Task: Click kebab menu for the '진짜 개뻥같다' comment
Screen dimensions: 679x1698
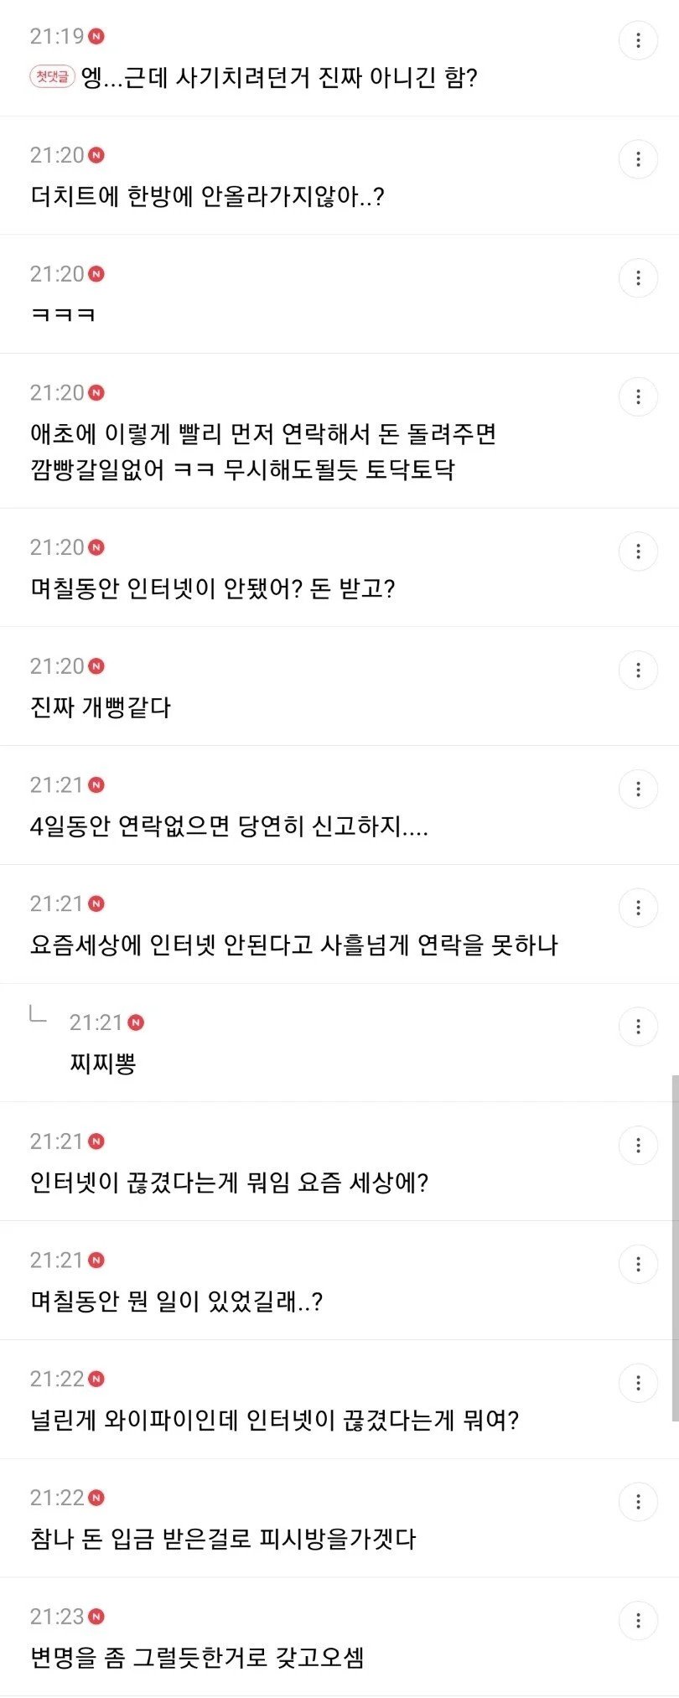Action: (x=638, y=670)
